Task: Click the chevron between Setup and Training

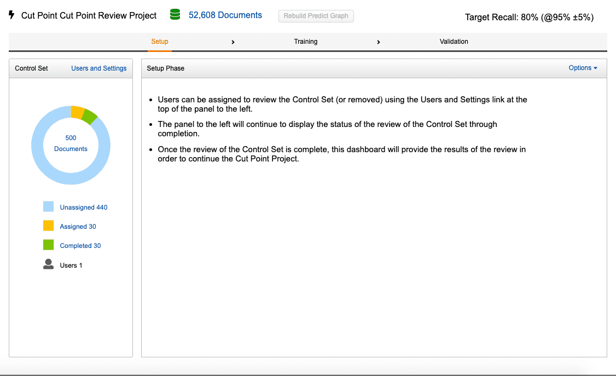Action: [x=233, y=42]
